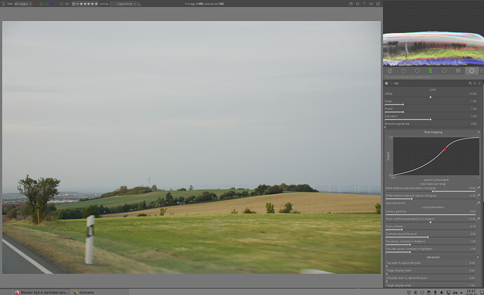Viewport: 484px width, 295px height.
Task: Show only active modules tab
Action: click(403, 71)
